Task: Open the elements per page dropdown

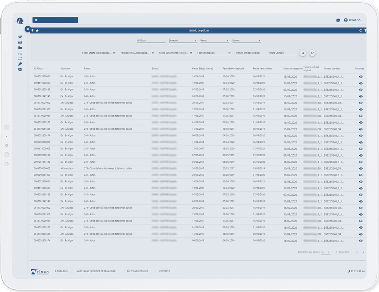Action: tap(326, 252)
